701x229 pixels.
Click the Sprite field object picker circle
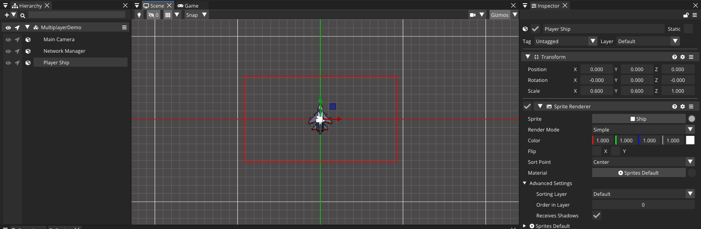pyautogui.click(x=692, y=119)
